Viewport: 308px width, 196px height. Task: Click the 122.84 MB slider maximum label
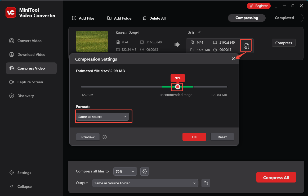click(219, 95)
